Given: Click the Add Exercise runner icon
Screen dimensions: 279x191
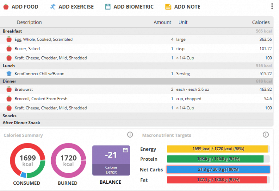Looking at the screenshot, I should pyautogui.click(x=53, y=7).
